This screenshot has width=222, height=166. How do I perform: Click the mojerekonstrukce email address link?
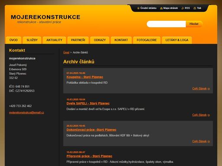[x=26, y=112]
